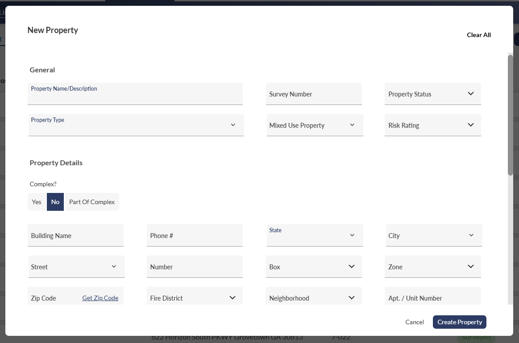Click the Get Zip Code link
This screenshot has height=343, width=519.
(100, 298)
